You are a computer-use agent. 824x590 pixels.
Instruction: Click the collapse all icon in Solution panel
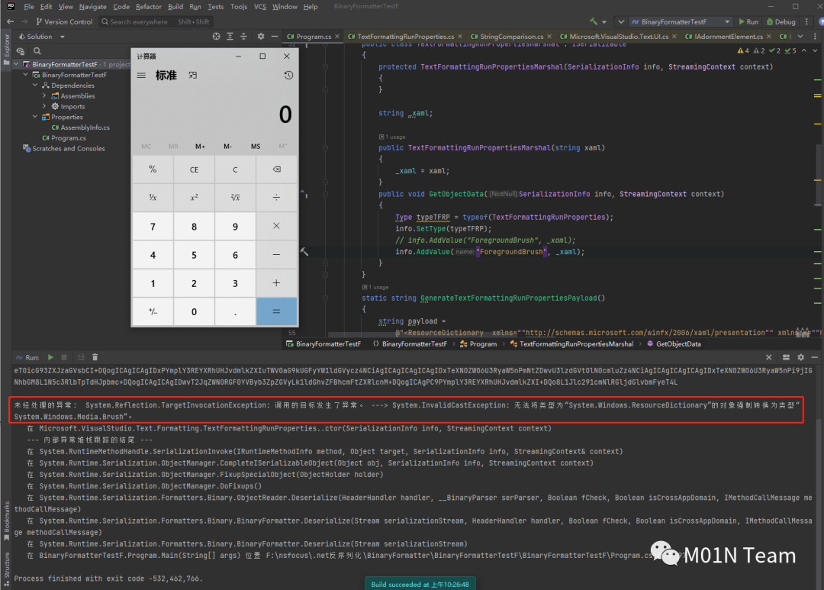pos(243,37)
